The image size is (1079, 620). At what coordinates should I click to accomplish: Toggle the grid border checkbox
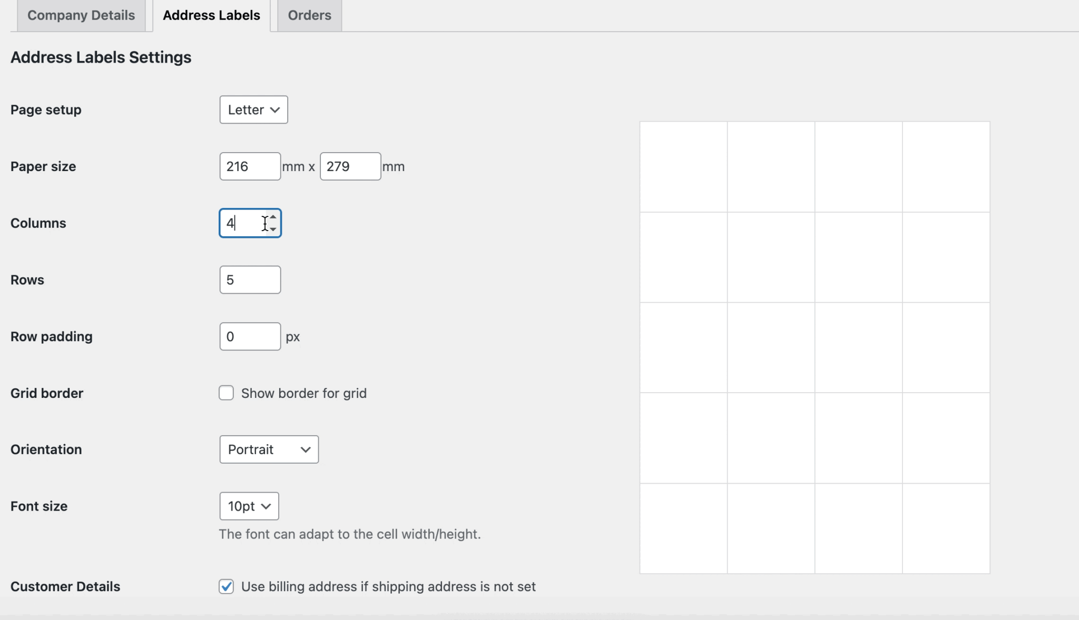pos(226,393)
